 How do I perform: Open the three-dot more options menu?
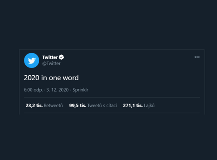197,57
